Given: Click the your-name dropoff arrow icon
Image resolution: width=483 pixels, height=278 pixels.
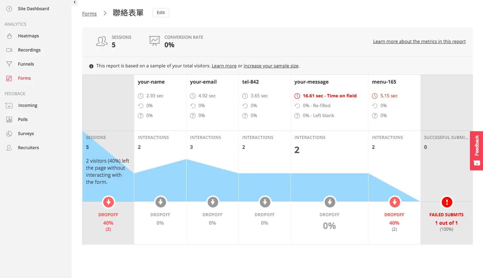Looking at the screenshot, I should 160,202.
